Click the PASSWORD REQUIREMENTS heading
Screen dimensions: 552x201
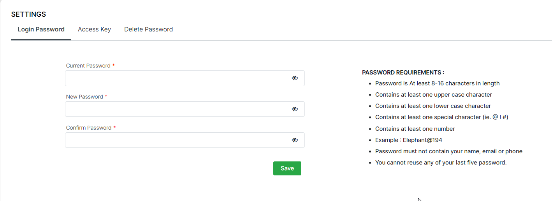[403, 73]
